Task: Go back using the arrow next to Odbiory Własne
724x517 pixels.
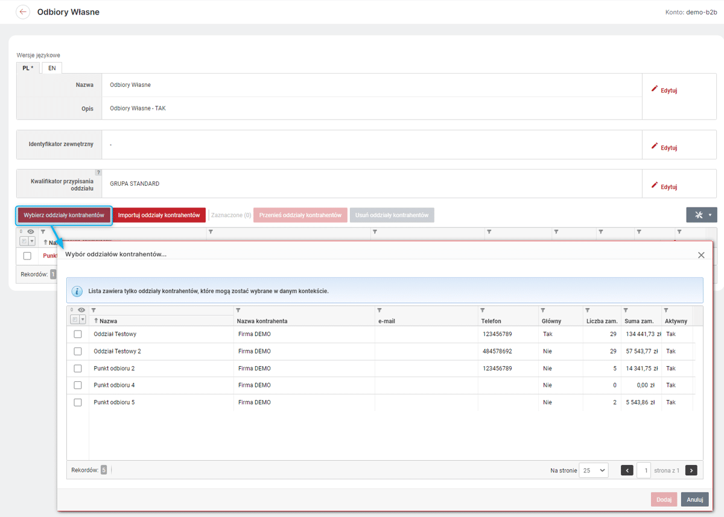Action: pos(24,11)
